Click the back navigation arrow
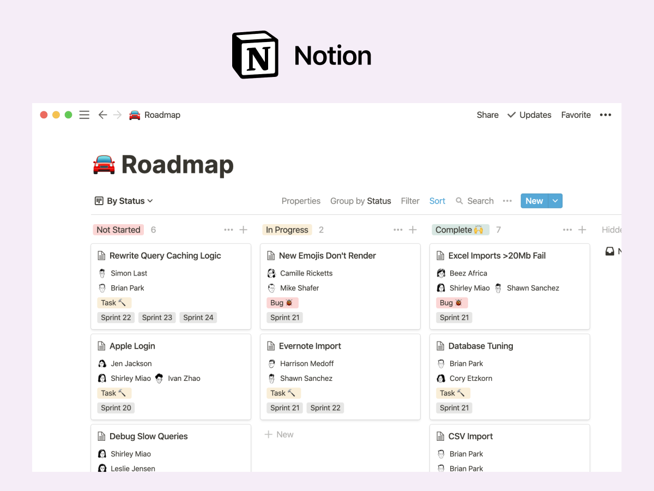The width and height of the screenshot is (654, 491). [102, 115]
